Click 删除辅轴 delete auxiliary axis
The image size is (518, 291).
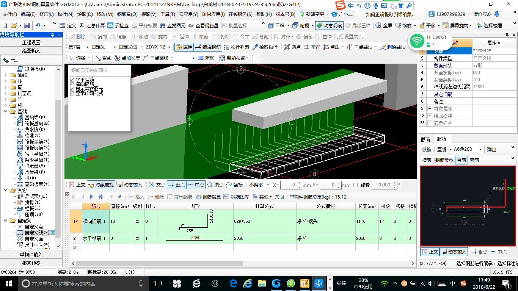392,47
